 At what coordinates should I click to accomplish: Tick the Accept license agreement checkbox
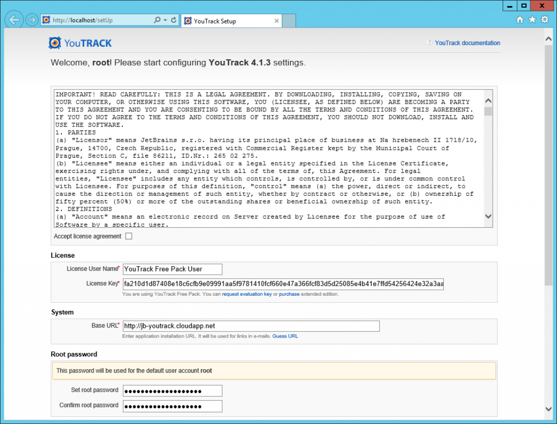pyautogui.click(x=129, y=236)
